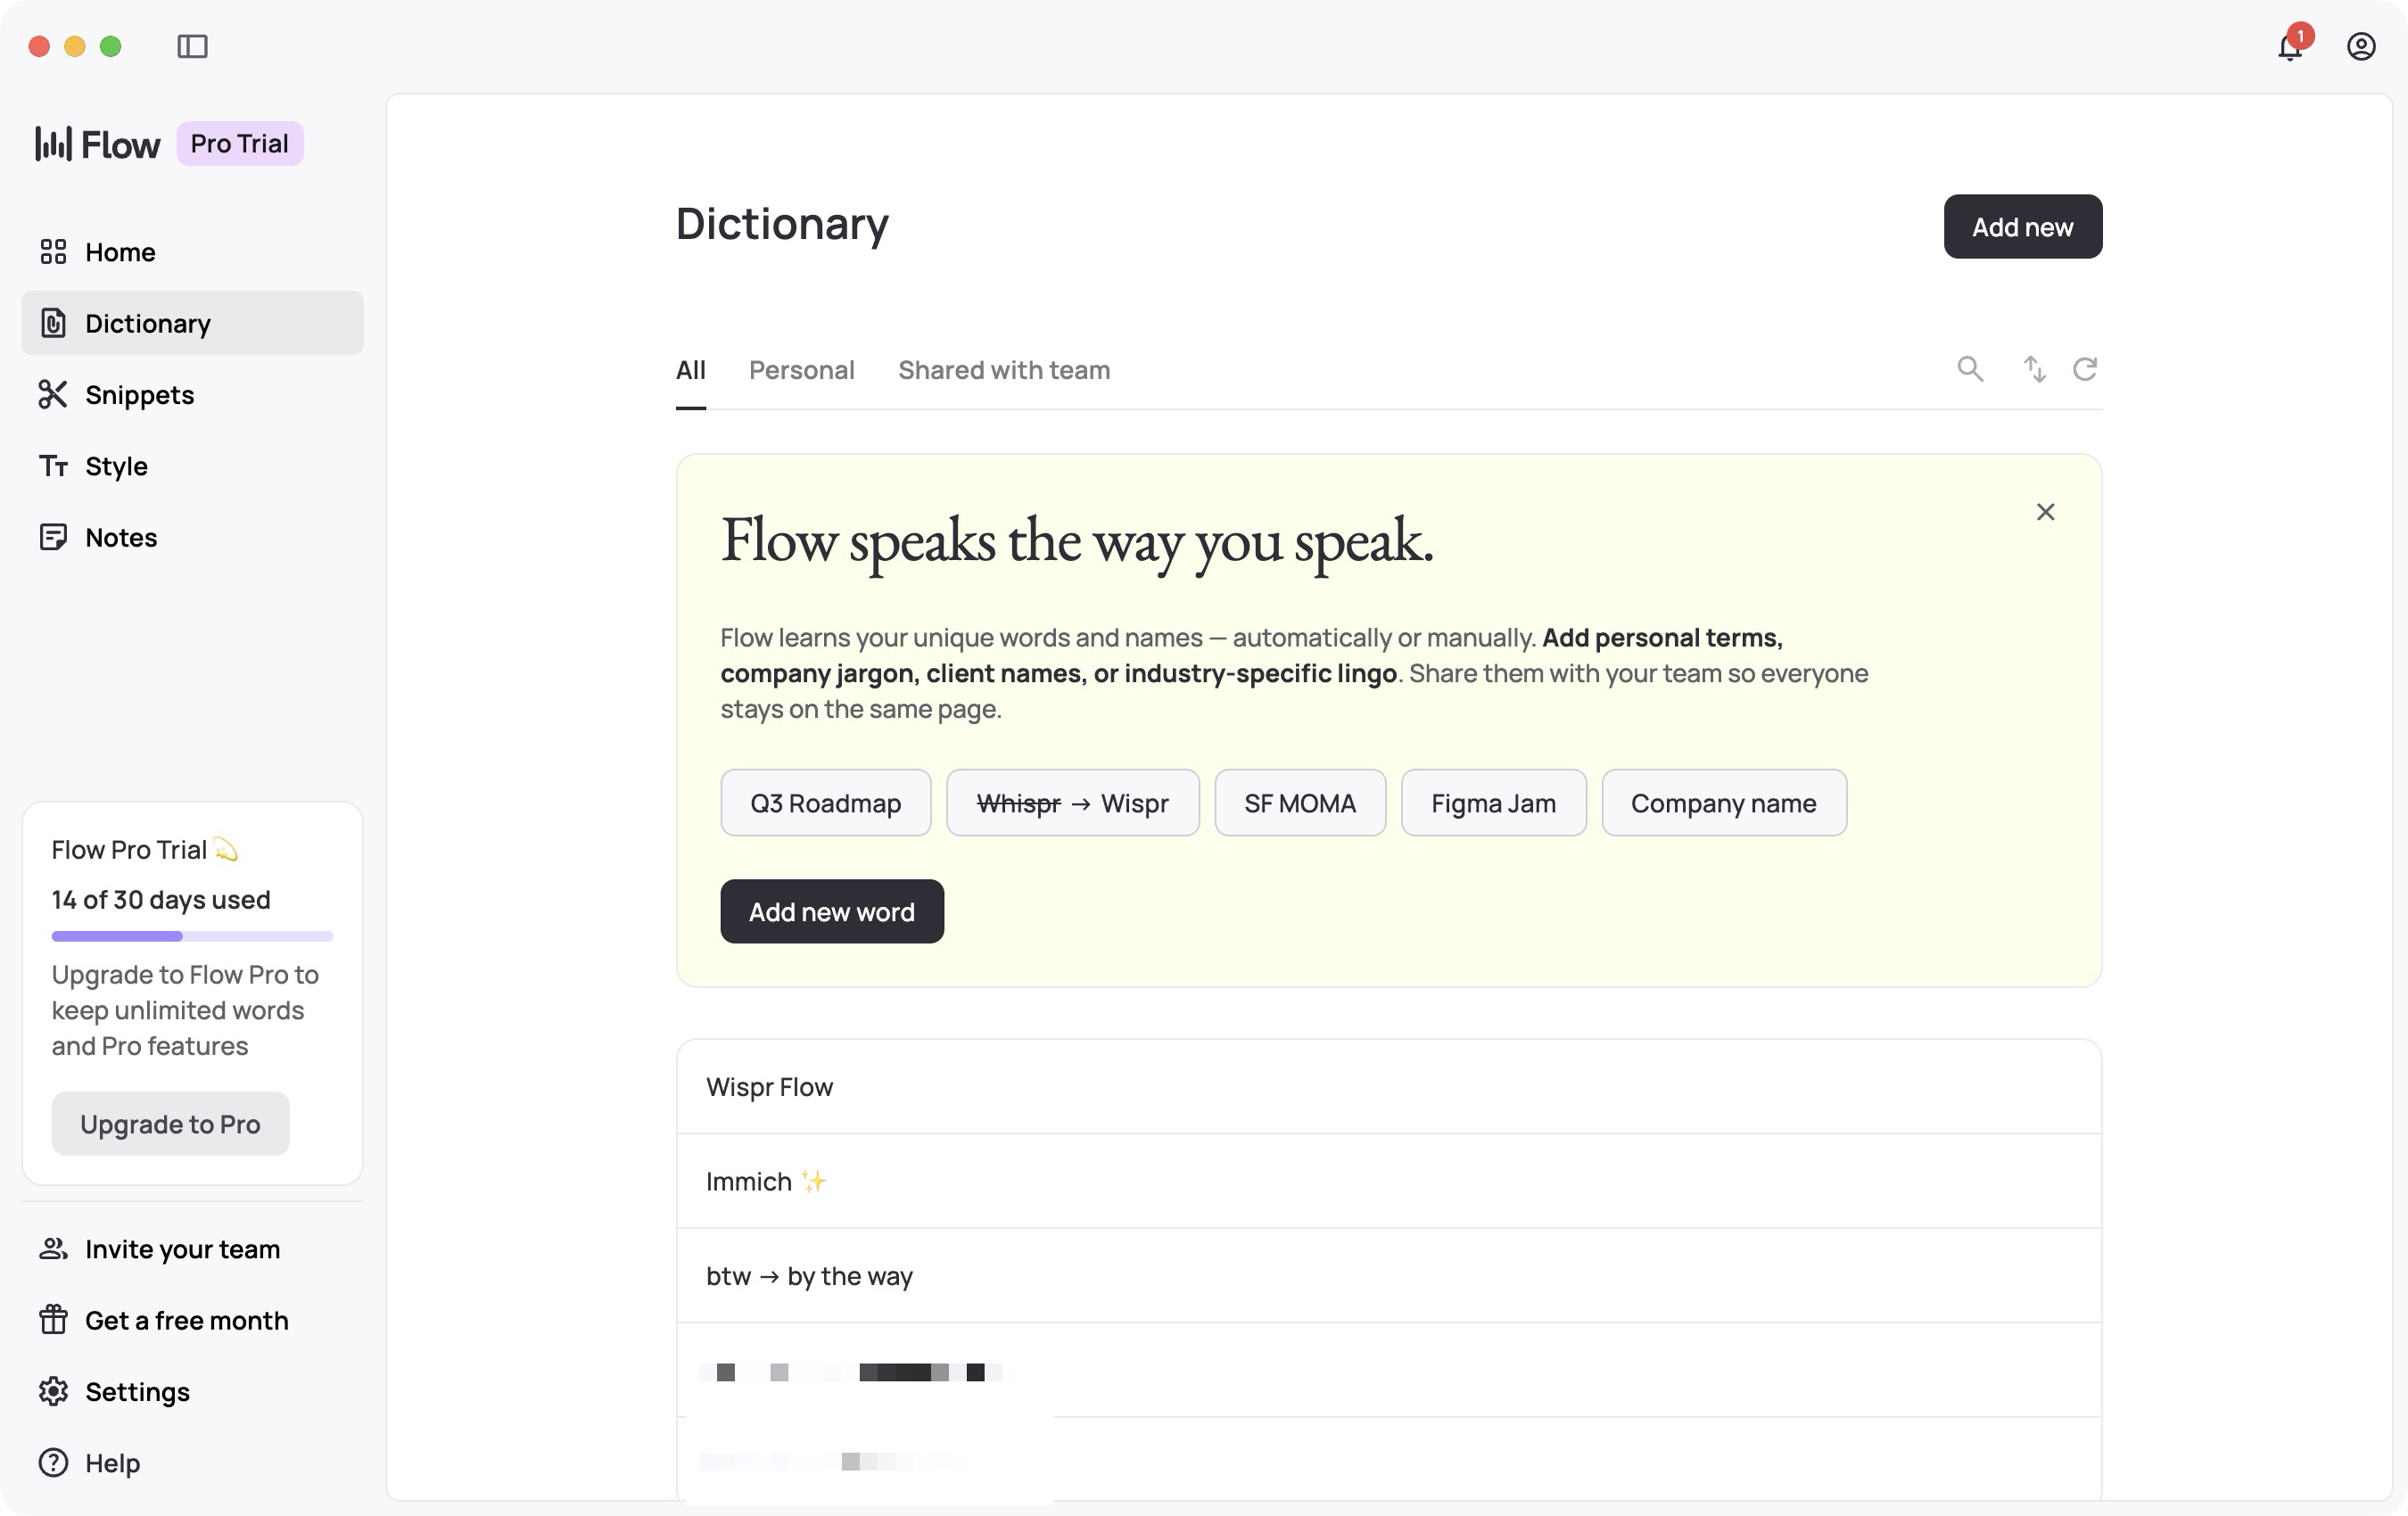Refresh the dictionary list
Viewport: 2408px width, 1516px height.
[x=2086, y=369]
